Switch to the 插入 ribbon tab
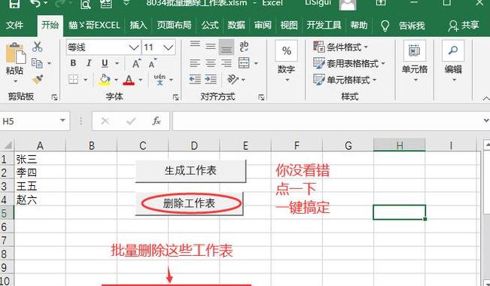 coord(138,26)
